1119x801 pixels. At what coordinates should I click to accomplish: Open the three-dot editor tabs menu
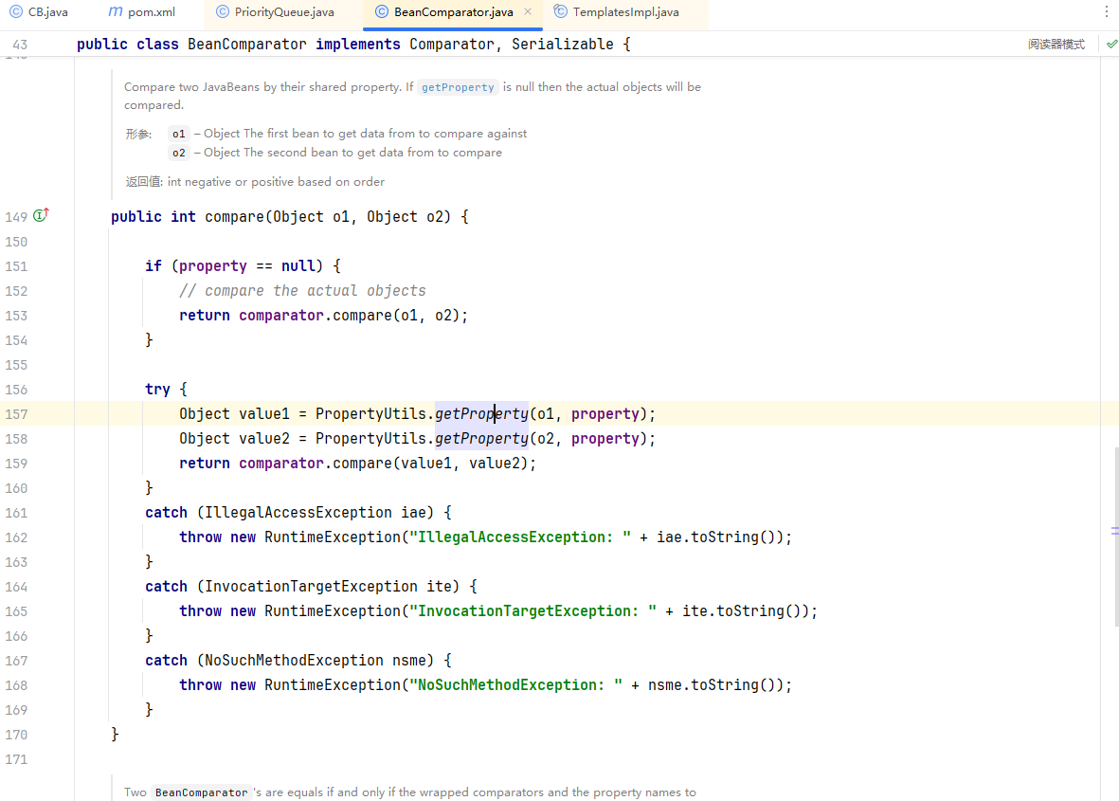(1106, 12)
